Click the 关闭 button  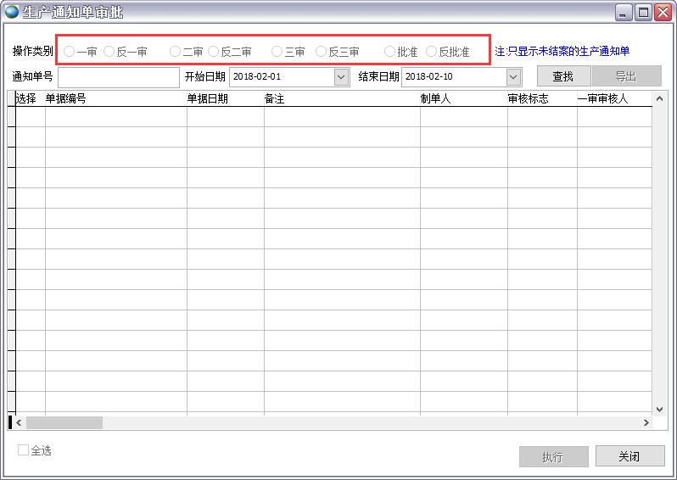click(629, 457)
